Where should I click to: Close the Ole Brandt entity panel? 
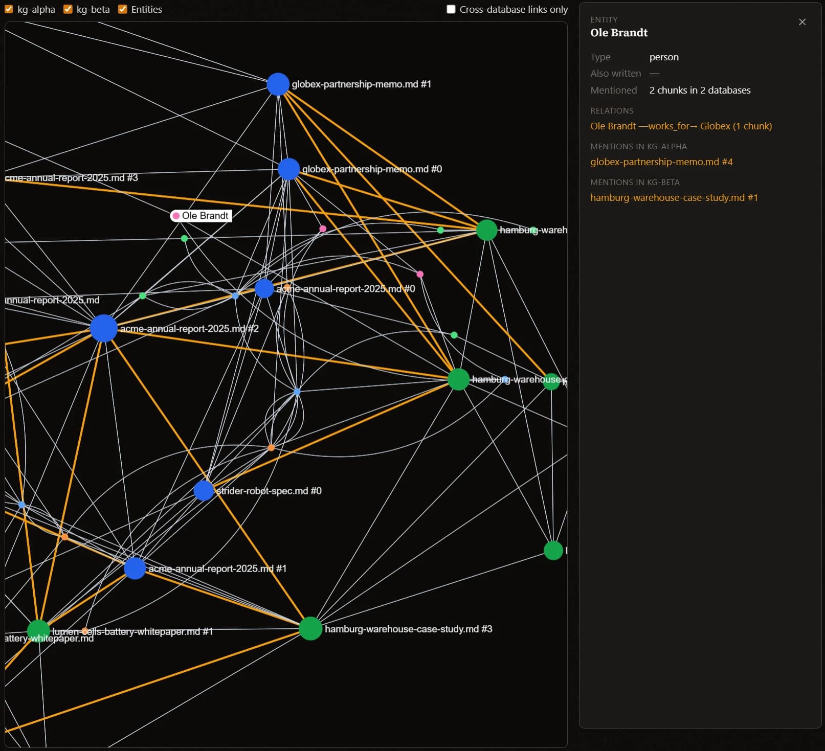tap(802, 22)
